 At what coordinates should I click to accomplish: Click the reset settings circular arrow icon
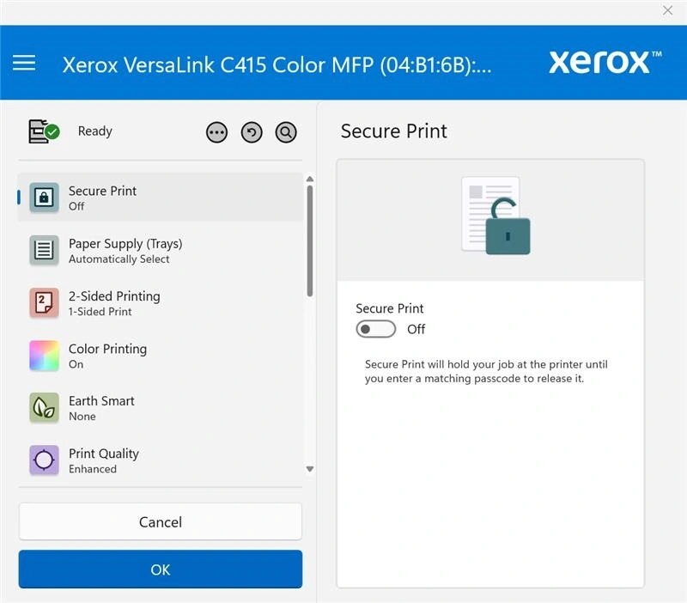252,132
